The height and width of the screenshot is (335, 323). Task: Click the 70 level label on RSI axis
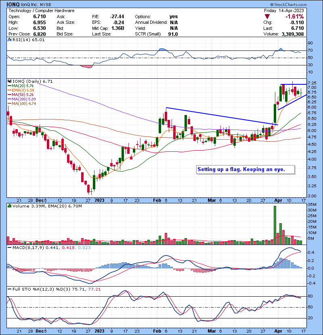[x=310, y=50]
